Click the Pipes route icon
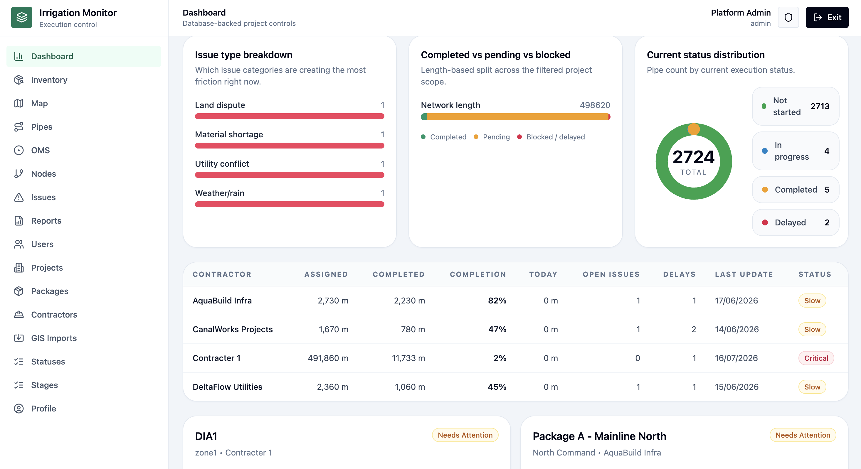Viewport: 861px width, 469px height. click(x=19, y=126)
